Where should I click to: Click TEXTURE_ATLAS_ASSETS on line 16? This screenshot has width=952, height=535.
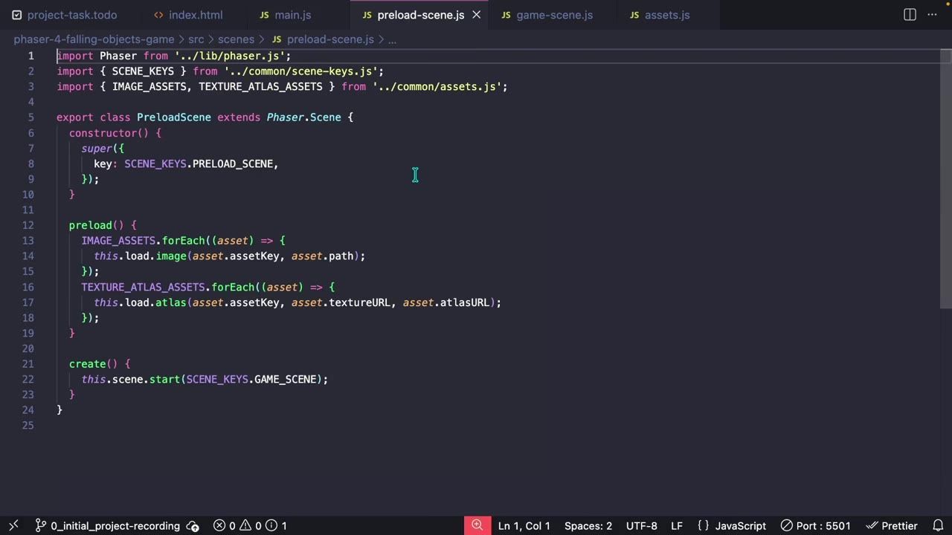pos(144,287)
